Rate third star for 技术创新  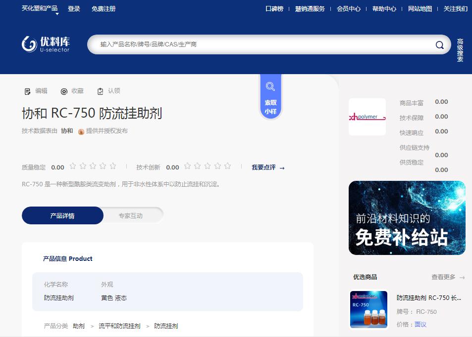pyautogui.click(x=208, y=166)
